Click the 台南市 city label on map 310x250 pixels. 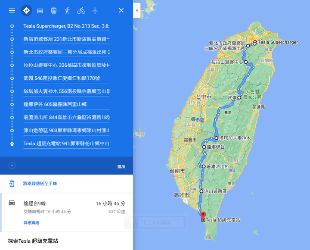tap(177, 171)
